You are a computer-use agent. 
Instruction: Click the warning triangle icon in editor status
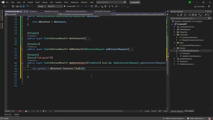click(x=26, y=111)
